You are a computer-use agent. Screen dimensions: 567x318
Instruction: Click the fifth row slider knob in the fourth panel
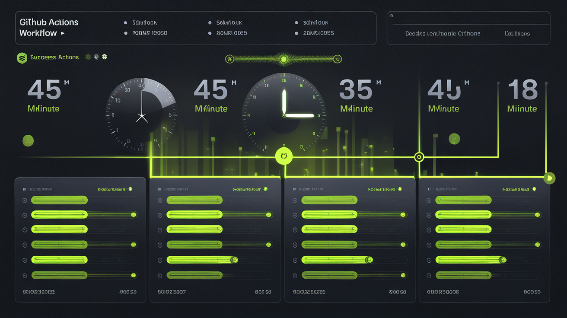point(503,260)
